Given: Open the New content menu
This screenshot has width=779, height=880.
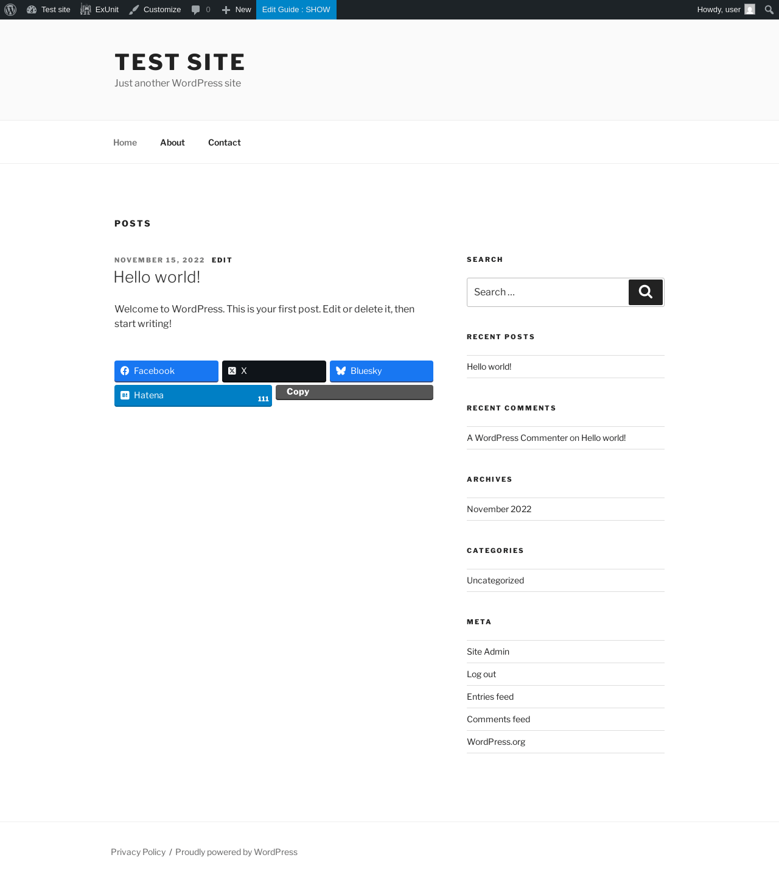Looking at the screenshot, I should tap(237, 10).
